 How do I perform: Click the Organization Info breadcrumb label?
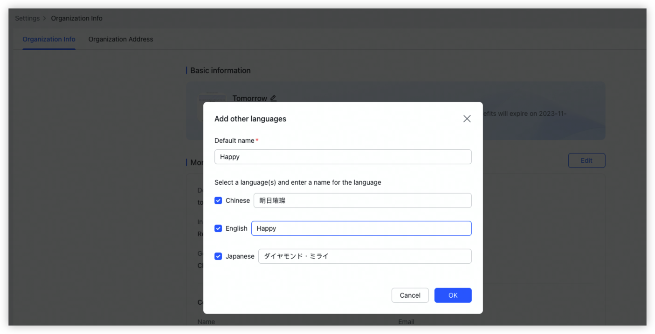pyautogui.click(x=76, y=18)
